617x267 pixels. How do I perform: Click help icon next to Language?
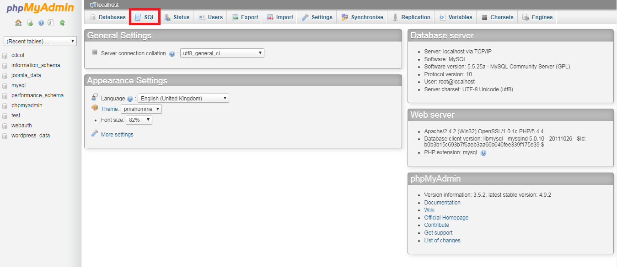(130, 99)
